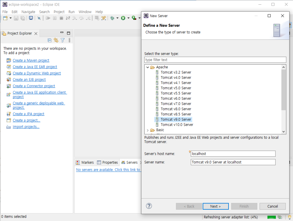Open the progress view icon in status bar
293x221 pixels.
pyautogui.click(x=280, y=217)
